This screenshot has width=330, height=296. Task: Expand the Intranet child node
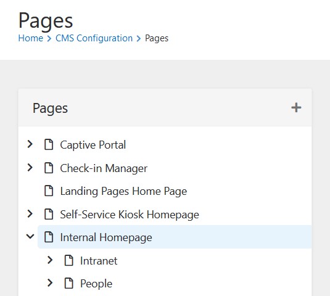(x=50, y=260)
